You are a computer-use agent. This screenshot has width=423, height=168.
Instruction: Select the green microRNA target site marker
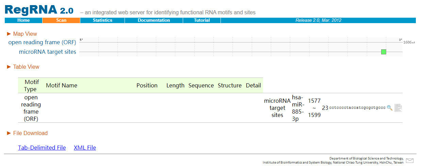[x=384, y=52]
